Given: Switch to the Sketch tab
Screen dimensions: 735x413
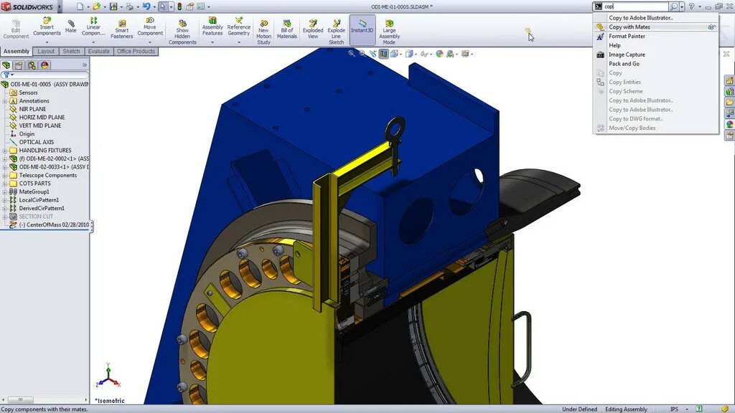Looking at the screenshot, I should [71, 51].
